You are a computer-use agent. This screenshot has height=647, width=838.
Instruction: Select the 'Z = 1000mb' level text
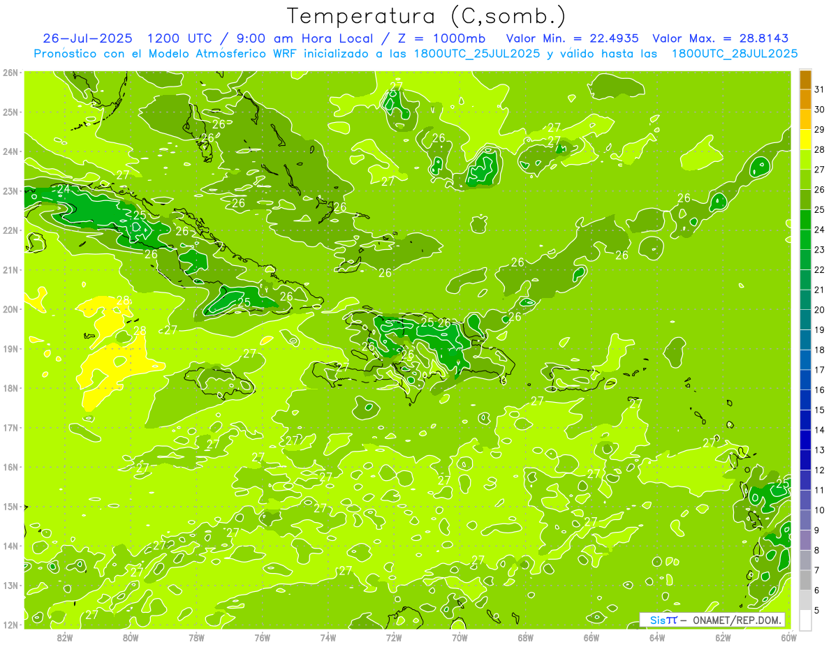(441, 38)
